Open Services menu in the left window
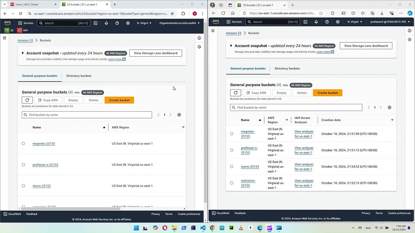 (26, 23)
